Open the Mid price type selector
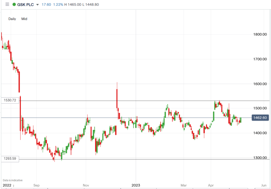Image resolution: width=271 pixels, height=189 pixels. point(24,19)
